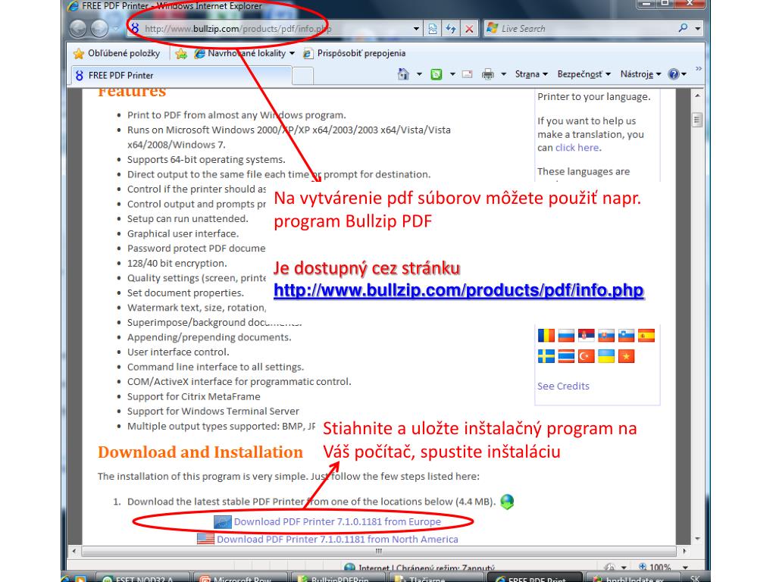This screenshot has width=776, height=582.
Task: Click the horizontal scrollbar right arrow
Action: pos(684,550)
